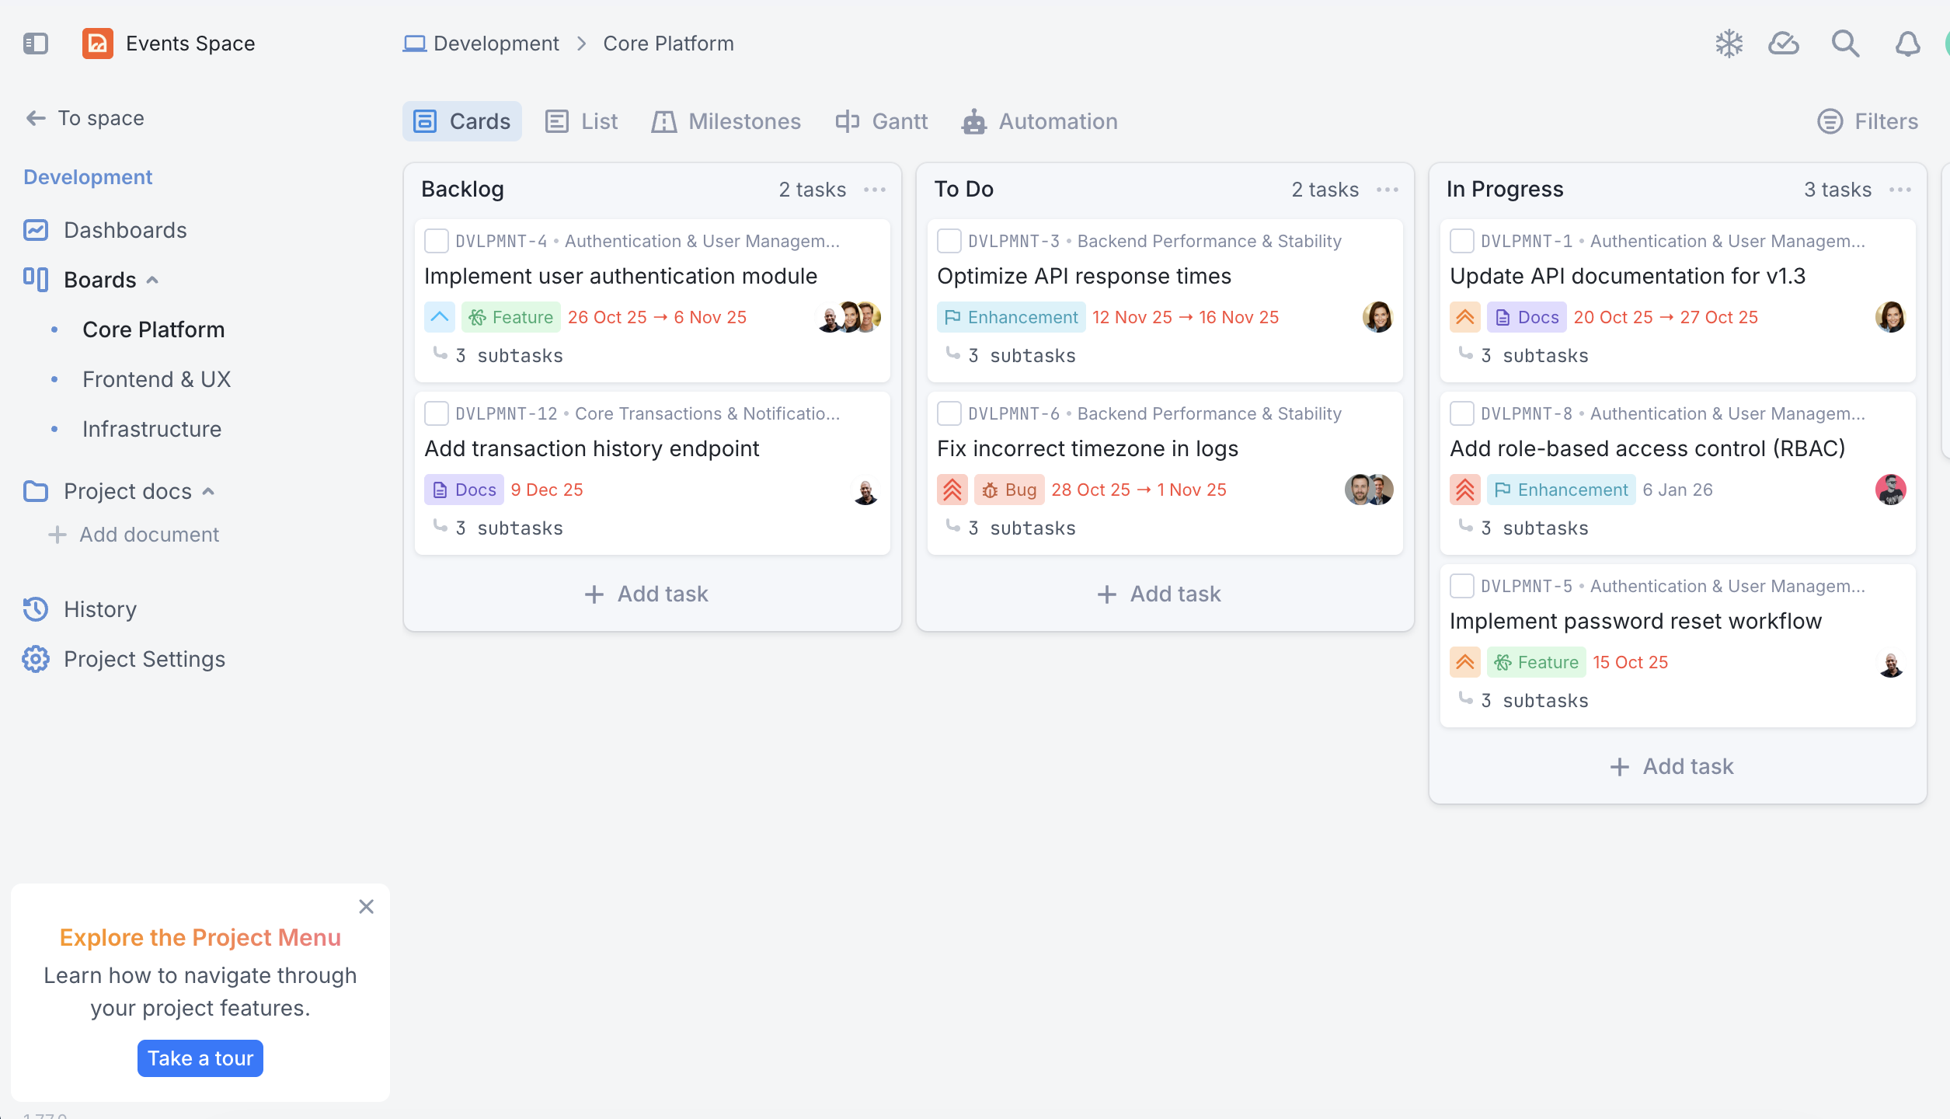Image resolution: width=1950 pixels, height=1119 pixels.
Task: Open search with magnifier icon
Action: pyautogui.click(x=1845, y=44)
